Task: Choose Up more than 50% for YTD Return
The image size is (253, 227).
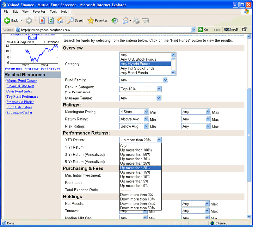Action: pyautogui.click(x=135, y=154)
